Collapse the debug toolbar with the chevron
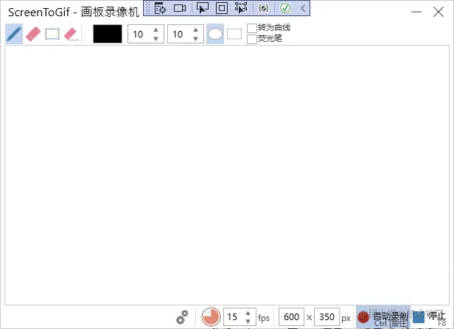 (303, 8)
